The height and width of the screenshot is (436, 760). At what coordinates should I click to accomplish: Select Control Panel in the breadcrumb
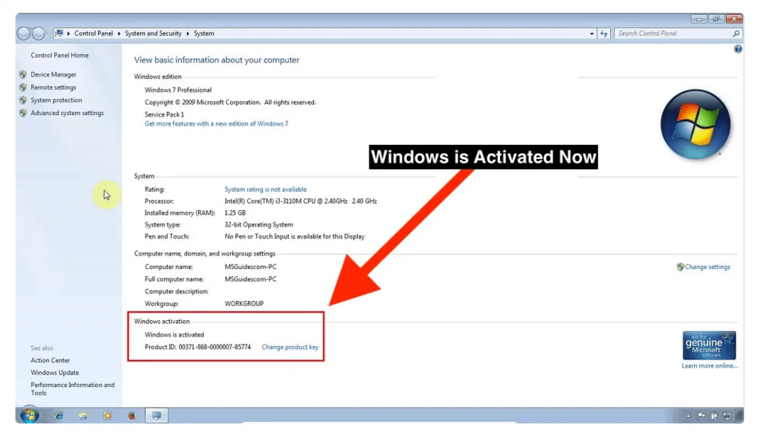pyautogui.click(x=94, y=33)
